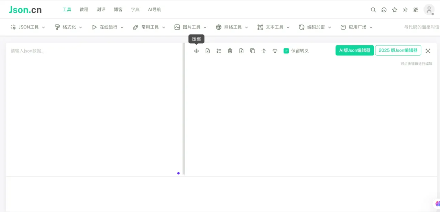Expand the 图片工具 dropdown menu
The width and height of the screenshot is (440, 212).
[190, 27]
